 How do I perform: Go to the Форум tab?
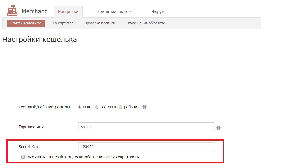(158, 12)
